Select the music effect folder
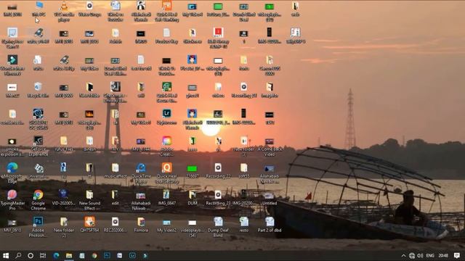465x261 pixels. point(116,171)
